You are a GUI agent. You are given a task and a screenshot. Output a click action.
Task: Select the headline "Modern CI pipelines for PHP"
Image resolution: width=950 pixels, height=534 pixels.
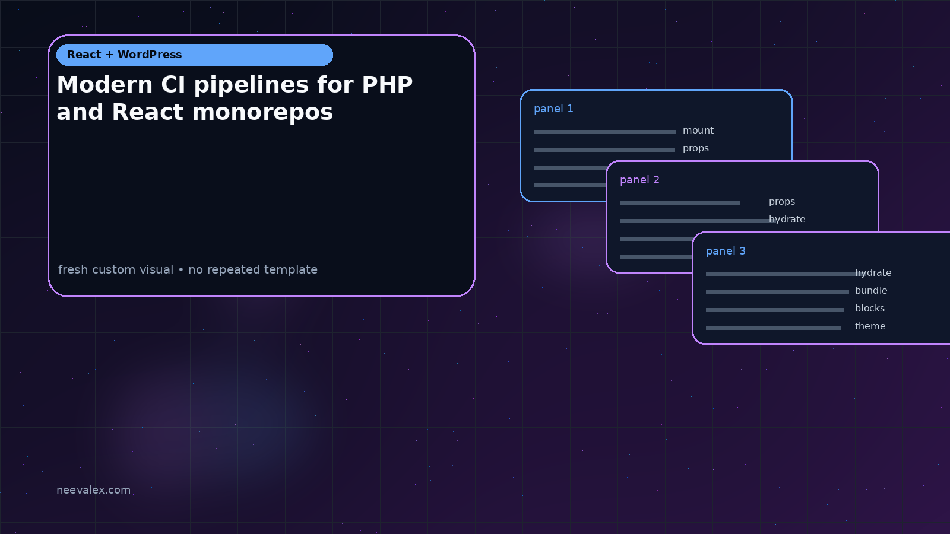[x=235, y=85]
